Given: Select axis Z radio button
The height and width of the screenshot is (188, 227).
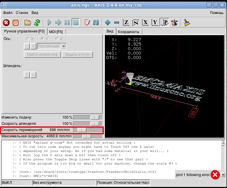Looking at the screenshot, I should click(57, 39).
